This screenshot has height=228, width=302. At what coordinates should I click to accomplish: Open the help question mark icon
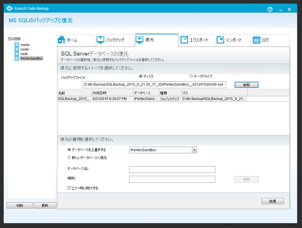click(x=270, y=9)
